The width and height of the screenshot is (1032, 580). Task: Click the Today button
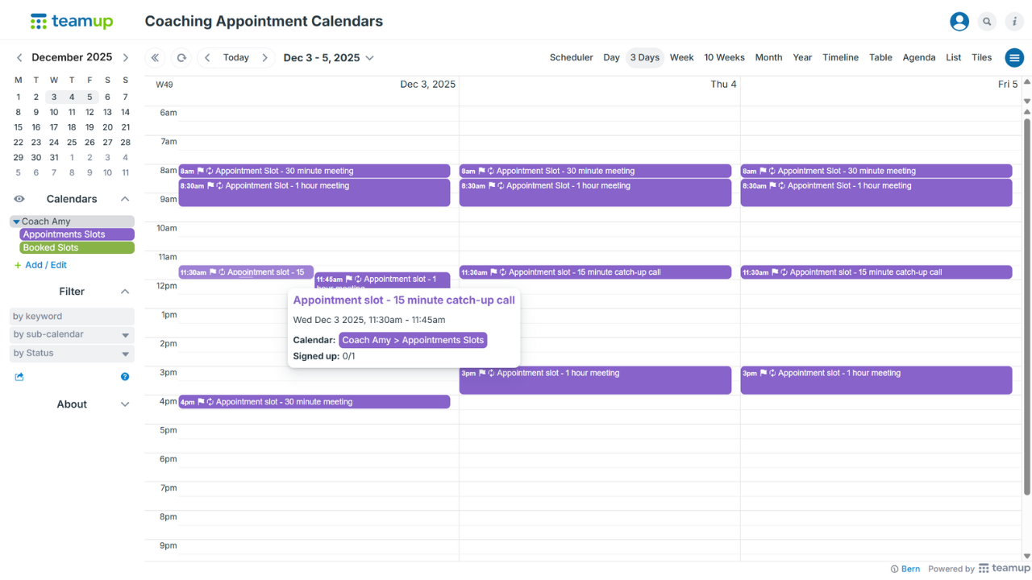(x=235, y=57)
